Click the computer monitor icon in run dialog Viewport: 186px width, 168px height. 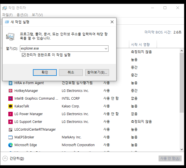tap(10, 37)
